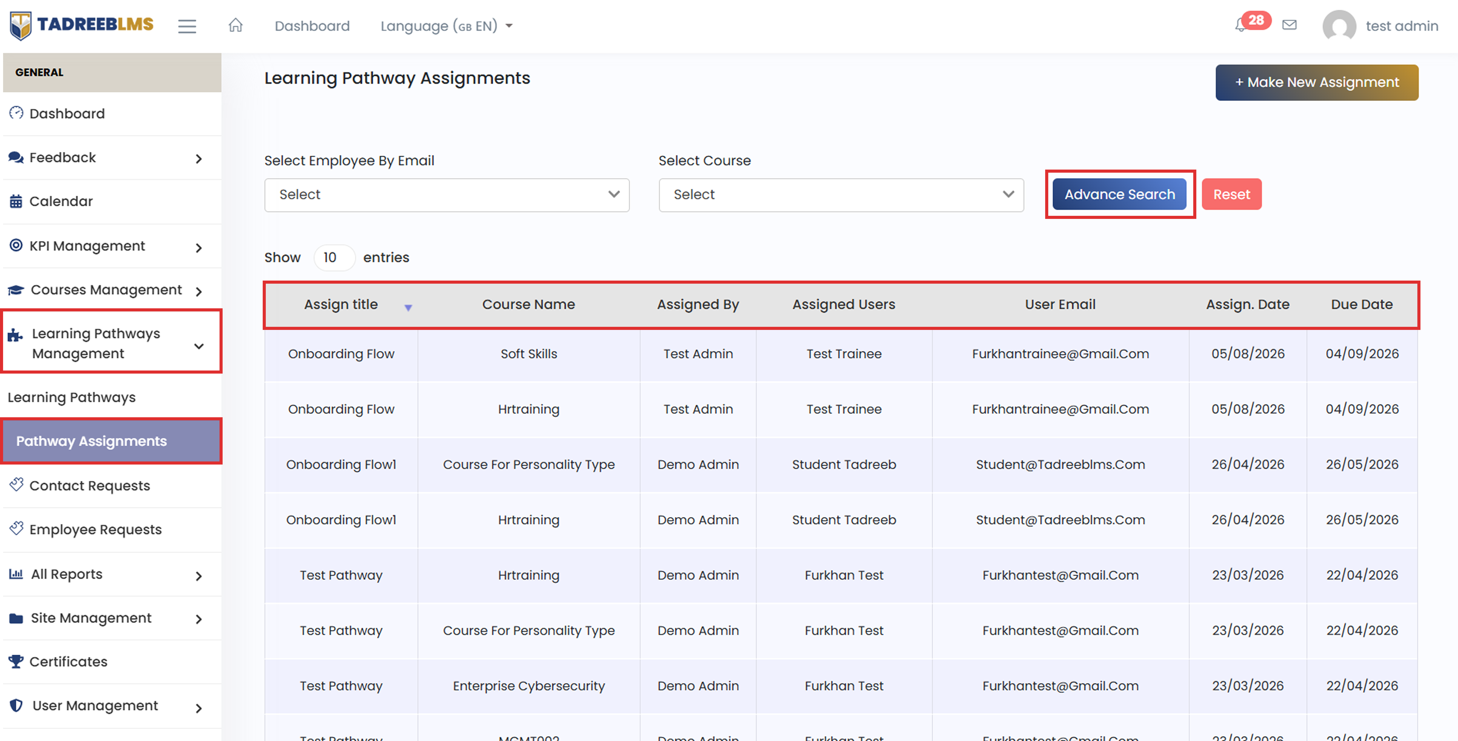The image size is (1458, 741).
Task: Click the Soft Skills course cell
Action: tap(529, 354)
